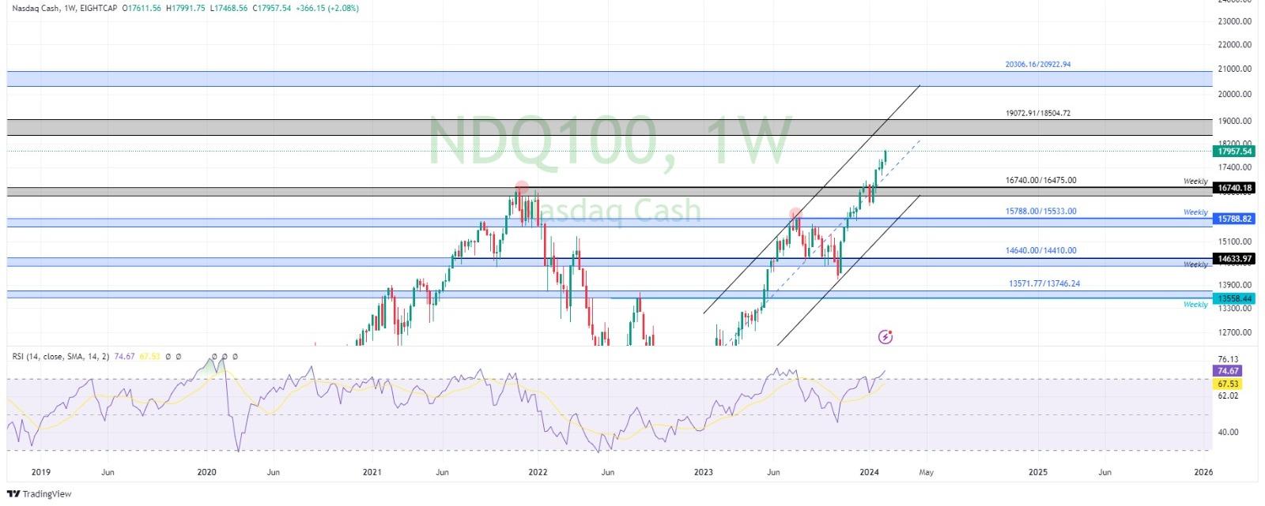Viewport: 1265px width, 506px height.
Task: Click the 'May' label on time axis
Action: pos(926,472)
